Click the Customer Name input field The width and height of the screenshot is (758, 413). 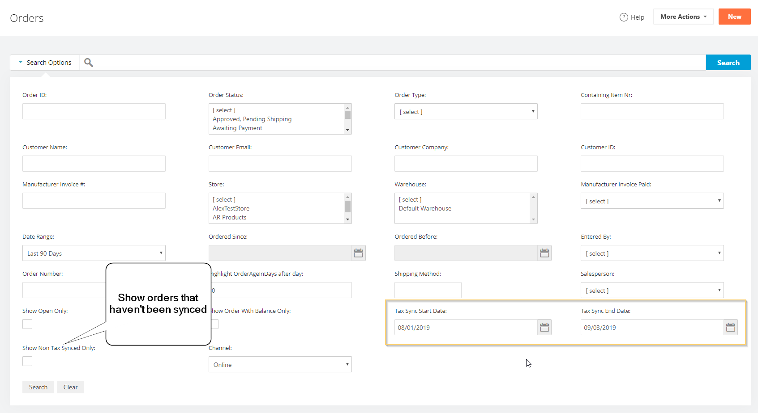94,164
